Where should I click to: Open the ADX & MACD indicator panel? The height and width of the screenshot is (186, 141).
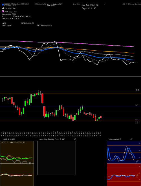pos(17,163)
